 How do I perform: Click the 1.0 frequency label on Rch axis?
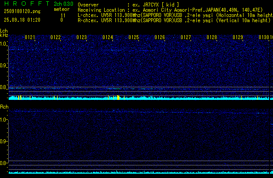3,120
